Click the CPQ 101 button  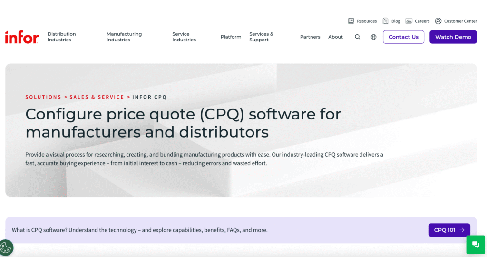pos(449,230)
